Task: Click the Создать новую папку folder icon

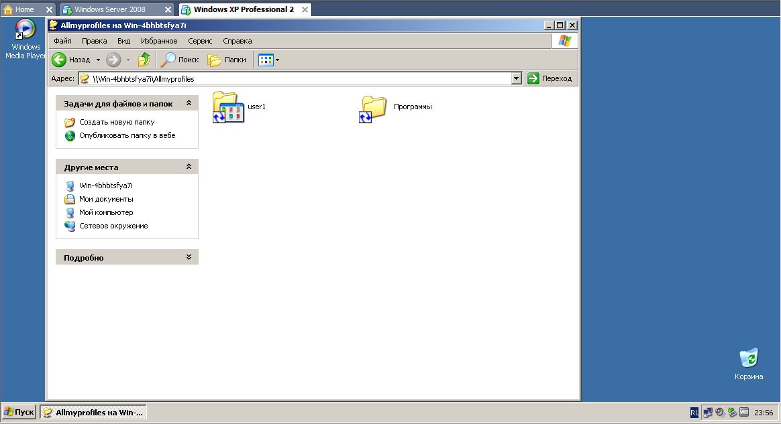Action: (70, 123)
